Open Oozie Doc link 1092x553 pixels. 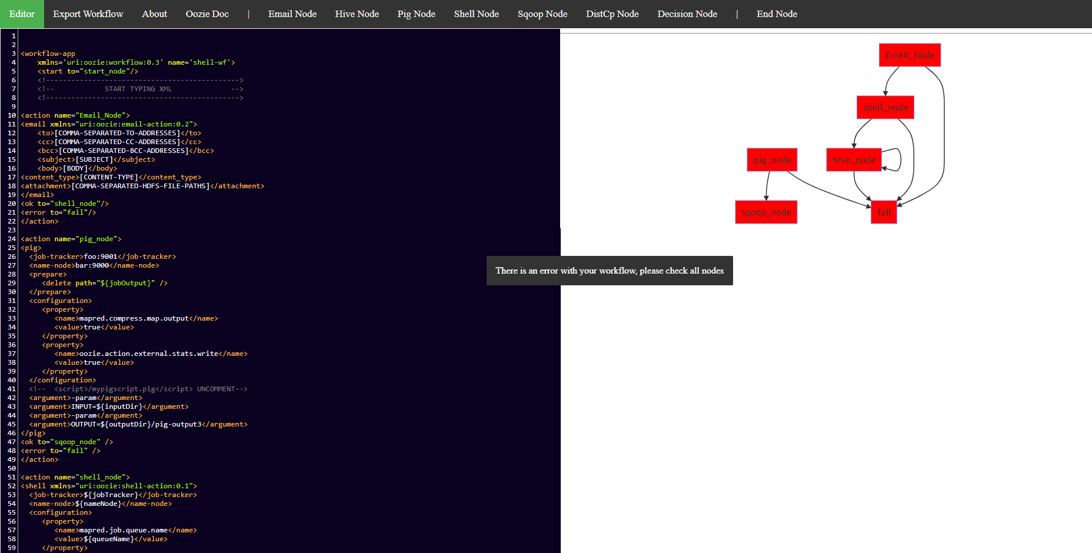[207, 14]
